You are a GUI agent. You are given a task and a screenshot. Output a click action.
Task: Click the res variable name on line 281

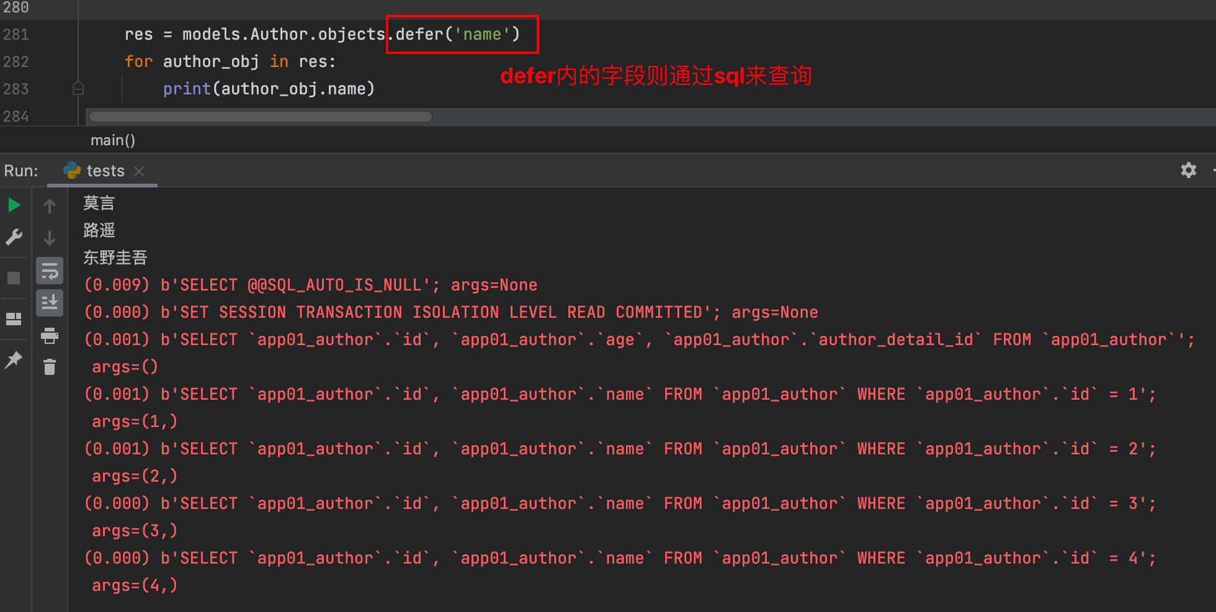coord(138,34)
